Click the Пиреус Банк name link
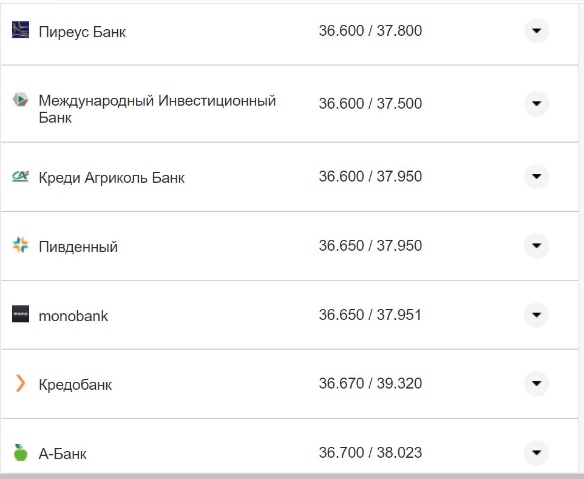This screenshot has height=479, width=584. pyautogui.click(x=81, y=32)
